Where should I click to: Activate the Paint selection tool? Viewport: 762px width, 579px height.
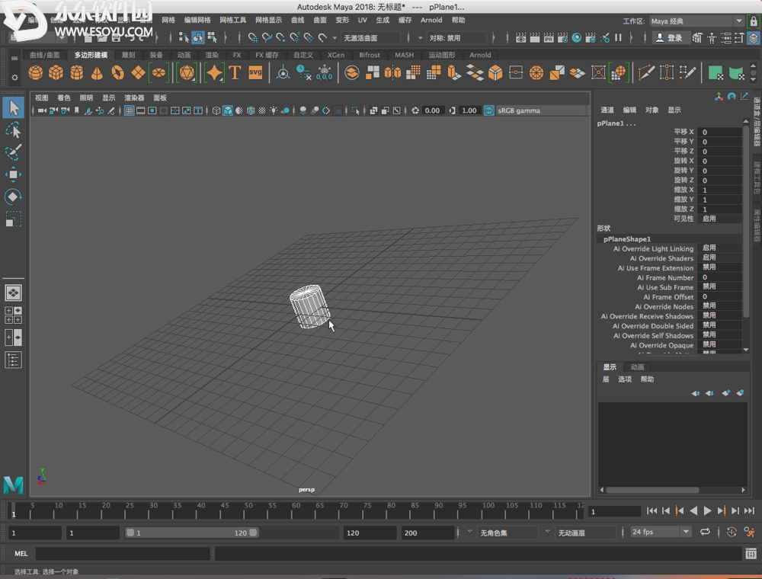[x=13, y=152]
